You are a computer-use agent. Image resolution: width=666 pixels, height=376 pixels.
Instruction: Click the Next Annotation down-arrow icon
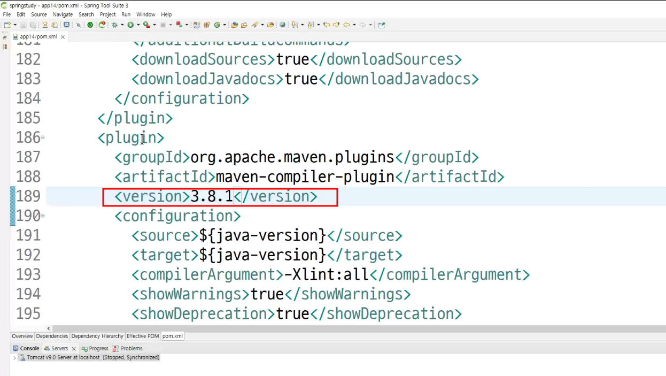(x=294, y=25)
